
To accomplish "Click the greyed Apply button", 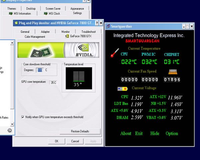I will coord(93,141).
